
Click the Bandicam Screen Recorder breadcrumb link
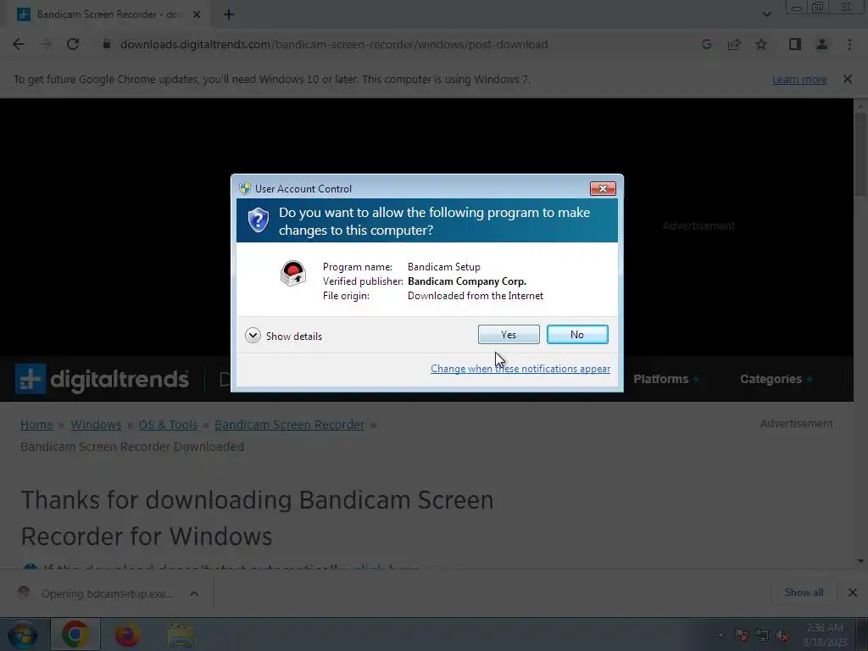pos(290,425)
